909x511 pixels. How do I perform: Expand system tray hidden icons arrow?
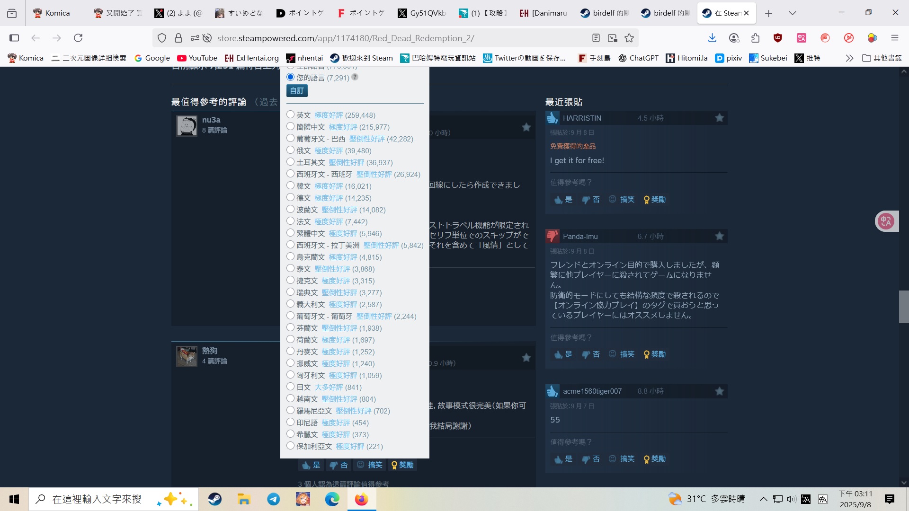pos(763,499)
